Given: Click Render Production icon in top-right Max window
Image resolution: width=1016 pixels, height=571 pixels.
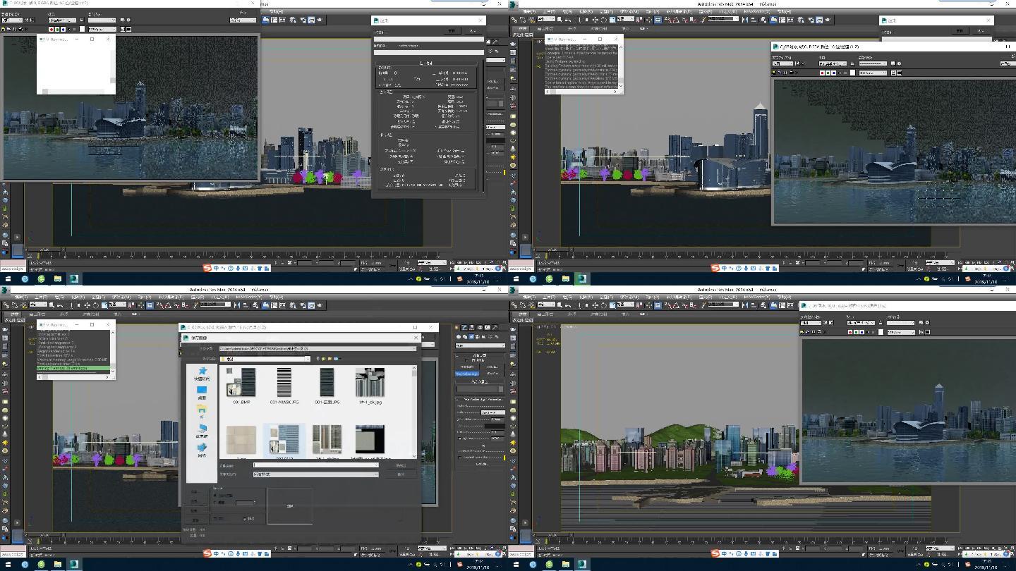Looking at the screenshot, I should 828,19.
